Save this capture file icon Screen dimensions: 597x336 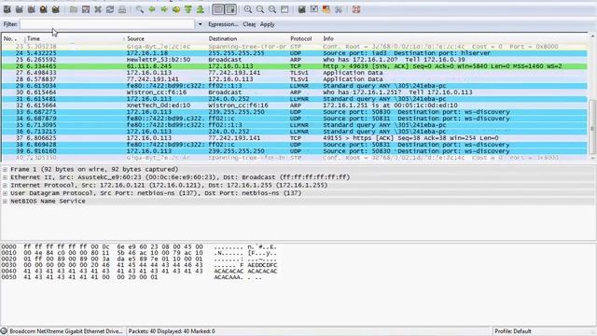(x=86, y=9)
